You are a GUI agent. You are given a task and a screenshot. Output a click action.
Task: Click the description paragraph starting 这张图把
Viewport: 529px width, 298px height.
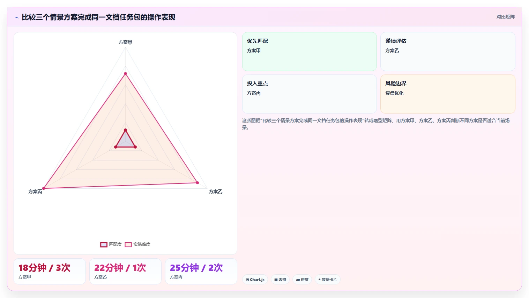point(376,124)
